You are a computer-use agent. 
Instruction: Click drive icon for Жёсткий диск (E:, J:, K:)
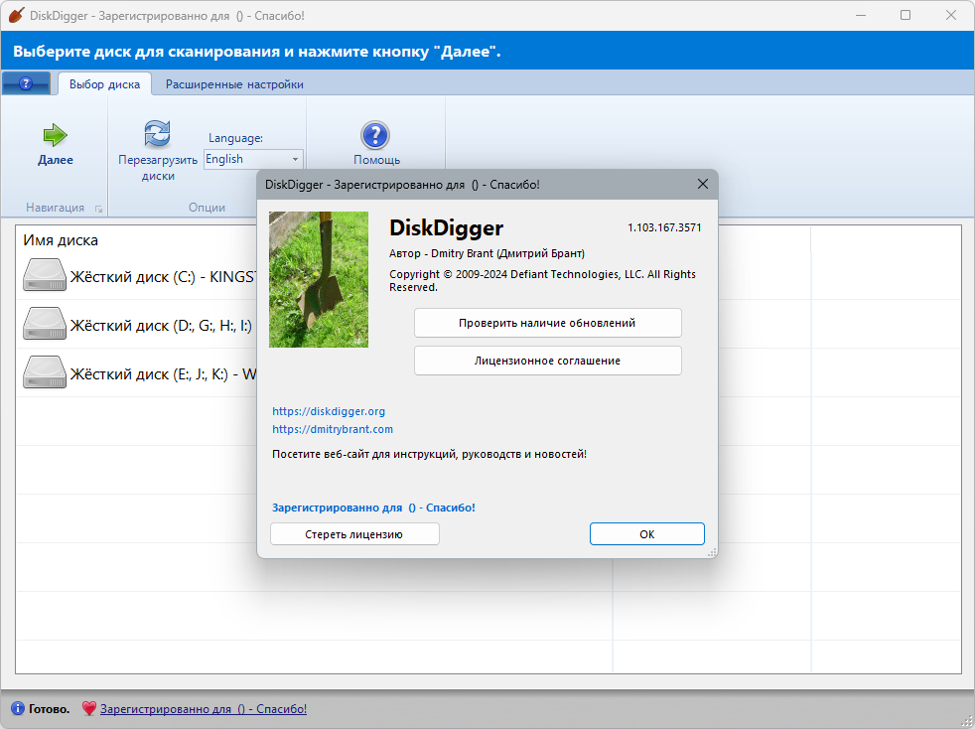point(45,372)
